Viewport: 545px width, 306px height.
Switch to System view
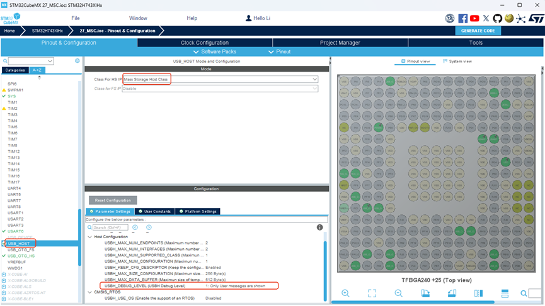click(457, 62)
